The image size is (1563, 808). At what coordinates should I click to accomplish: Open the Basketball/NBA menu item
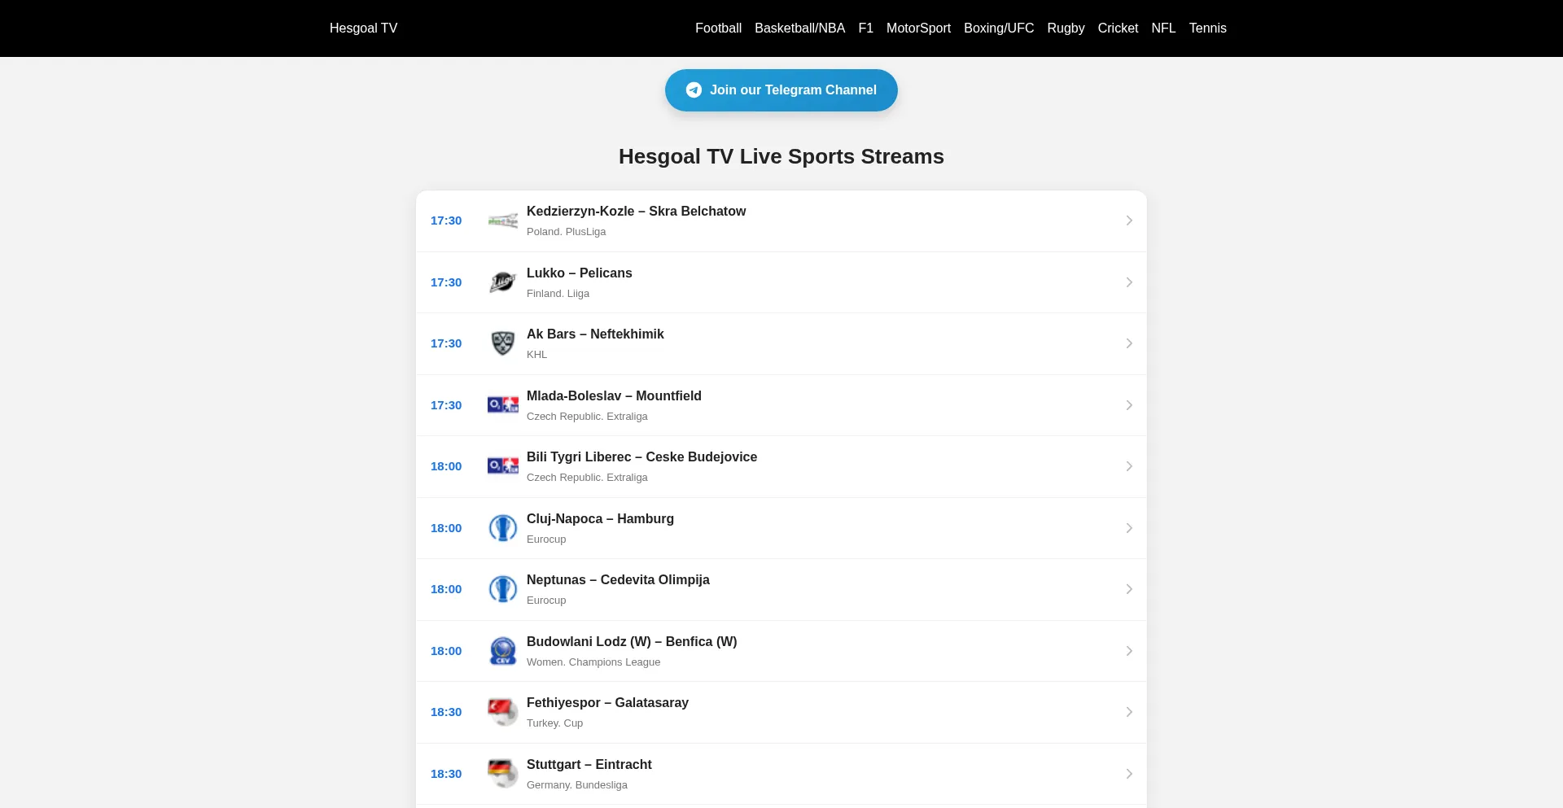(x=799, y=28)
